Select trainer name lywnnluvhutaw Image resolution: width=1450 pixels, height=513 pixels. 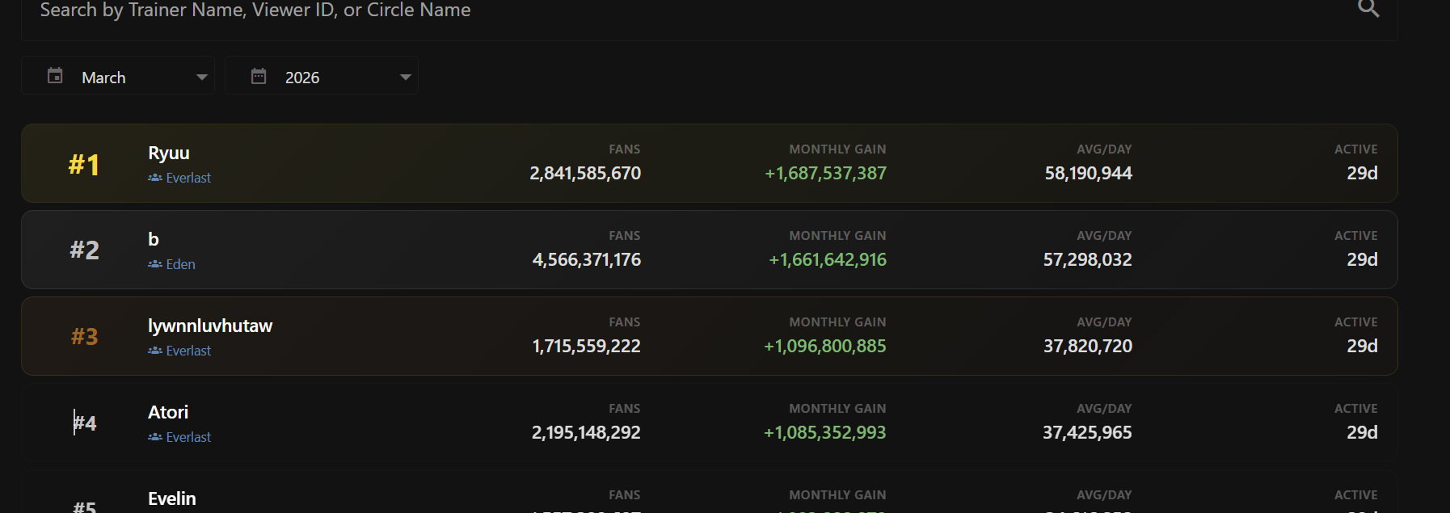tap(210, 326)
